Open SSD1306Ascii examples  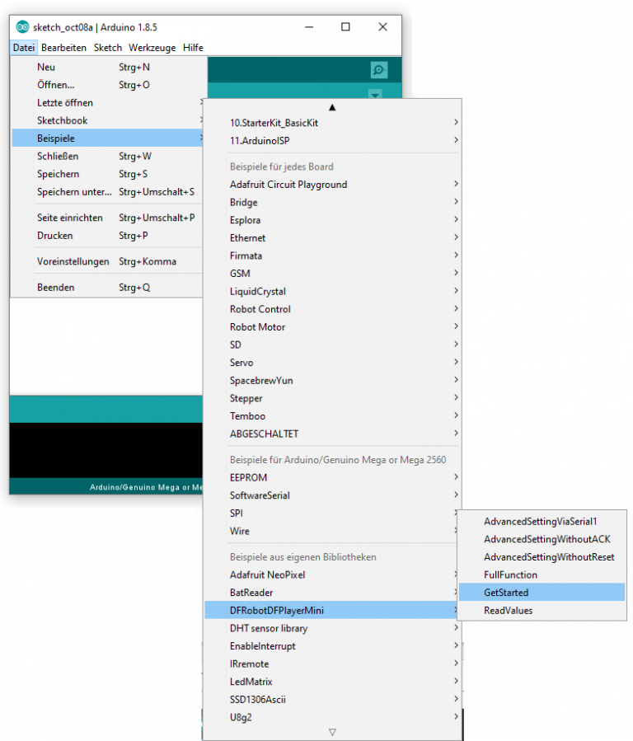pyautogui.click(x=333, y=700)
